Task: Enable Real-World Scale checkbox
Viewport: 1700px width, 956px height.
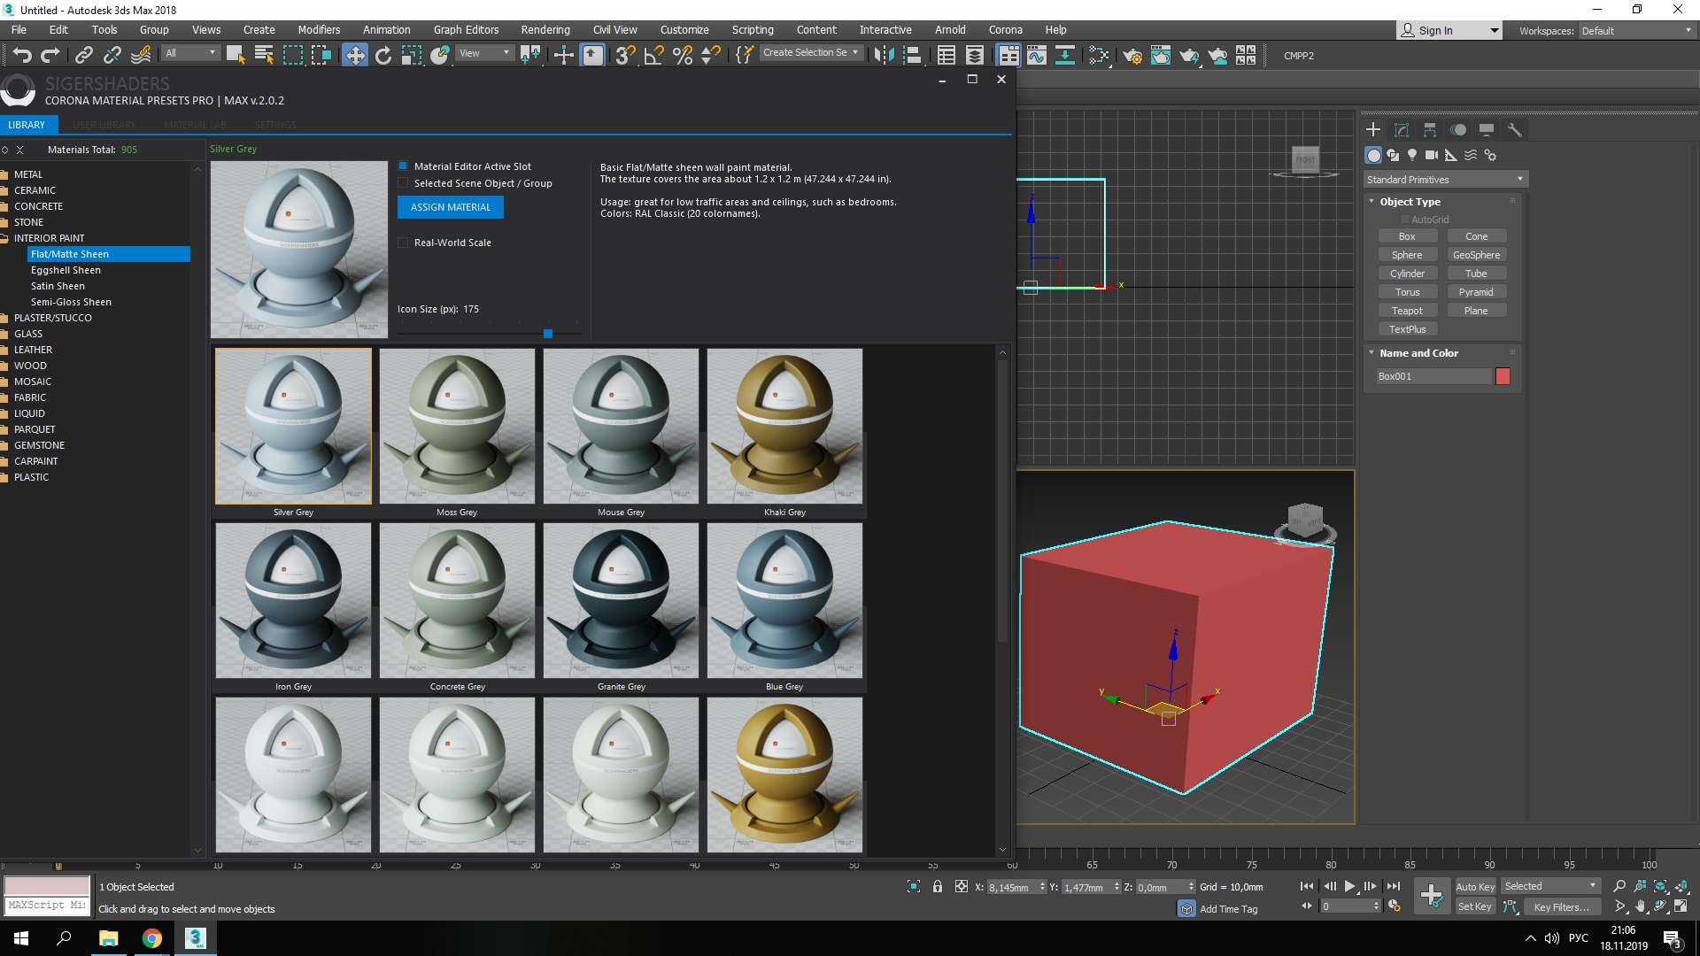Action: coord(404,242)
